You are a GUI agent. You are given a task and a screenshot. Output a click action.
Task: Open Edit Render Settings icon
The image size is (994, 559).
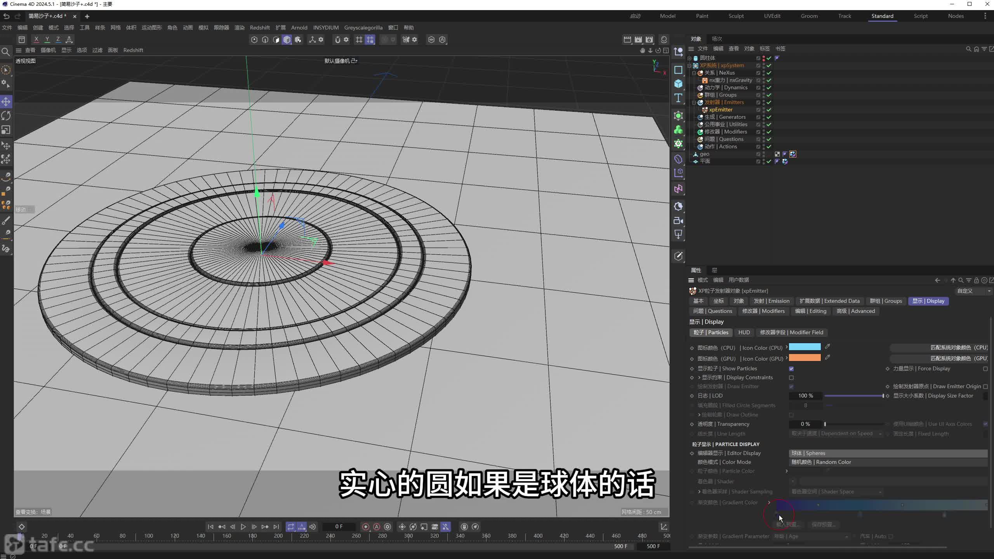pos(649,40)
